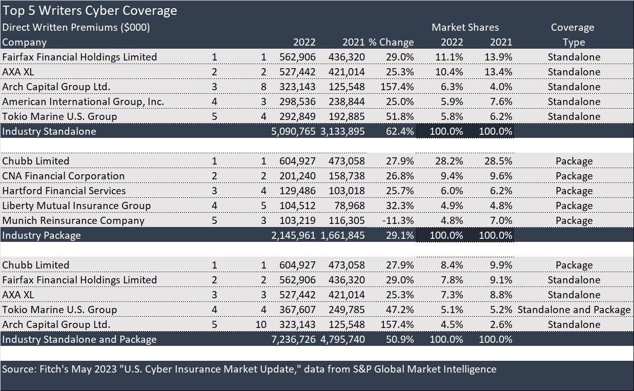This screenshot has height=391, width=634.
Task: Select the 'Industry Standalone and Package' row label
Action: [79, 339]
